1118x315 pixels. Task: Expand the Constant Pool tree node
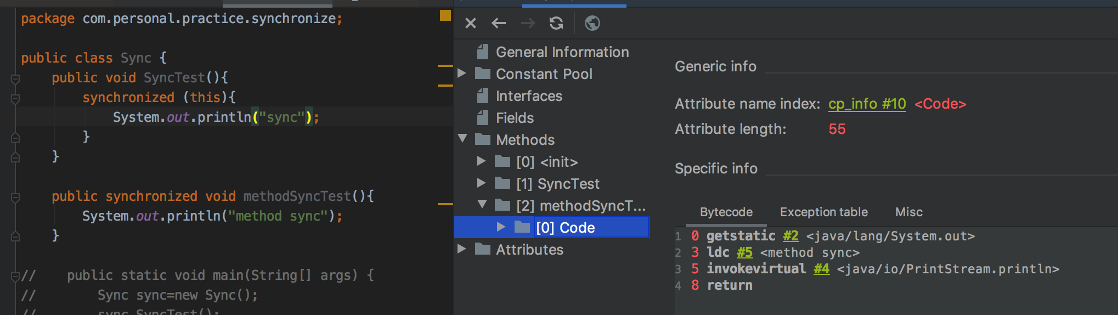pyautogui.click(x=462, y=74)
